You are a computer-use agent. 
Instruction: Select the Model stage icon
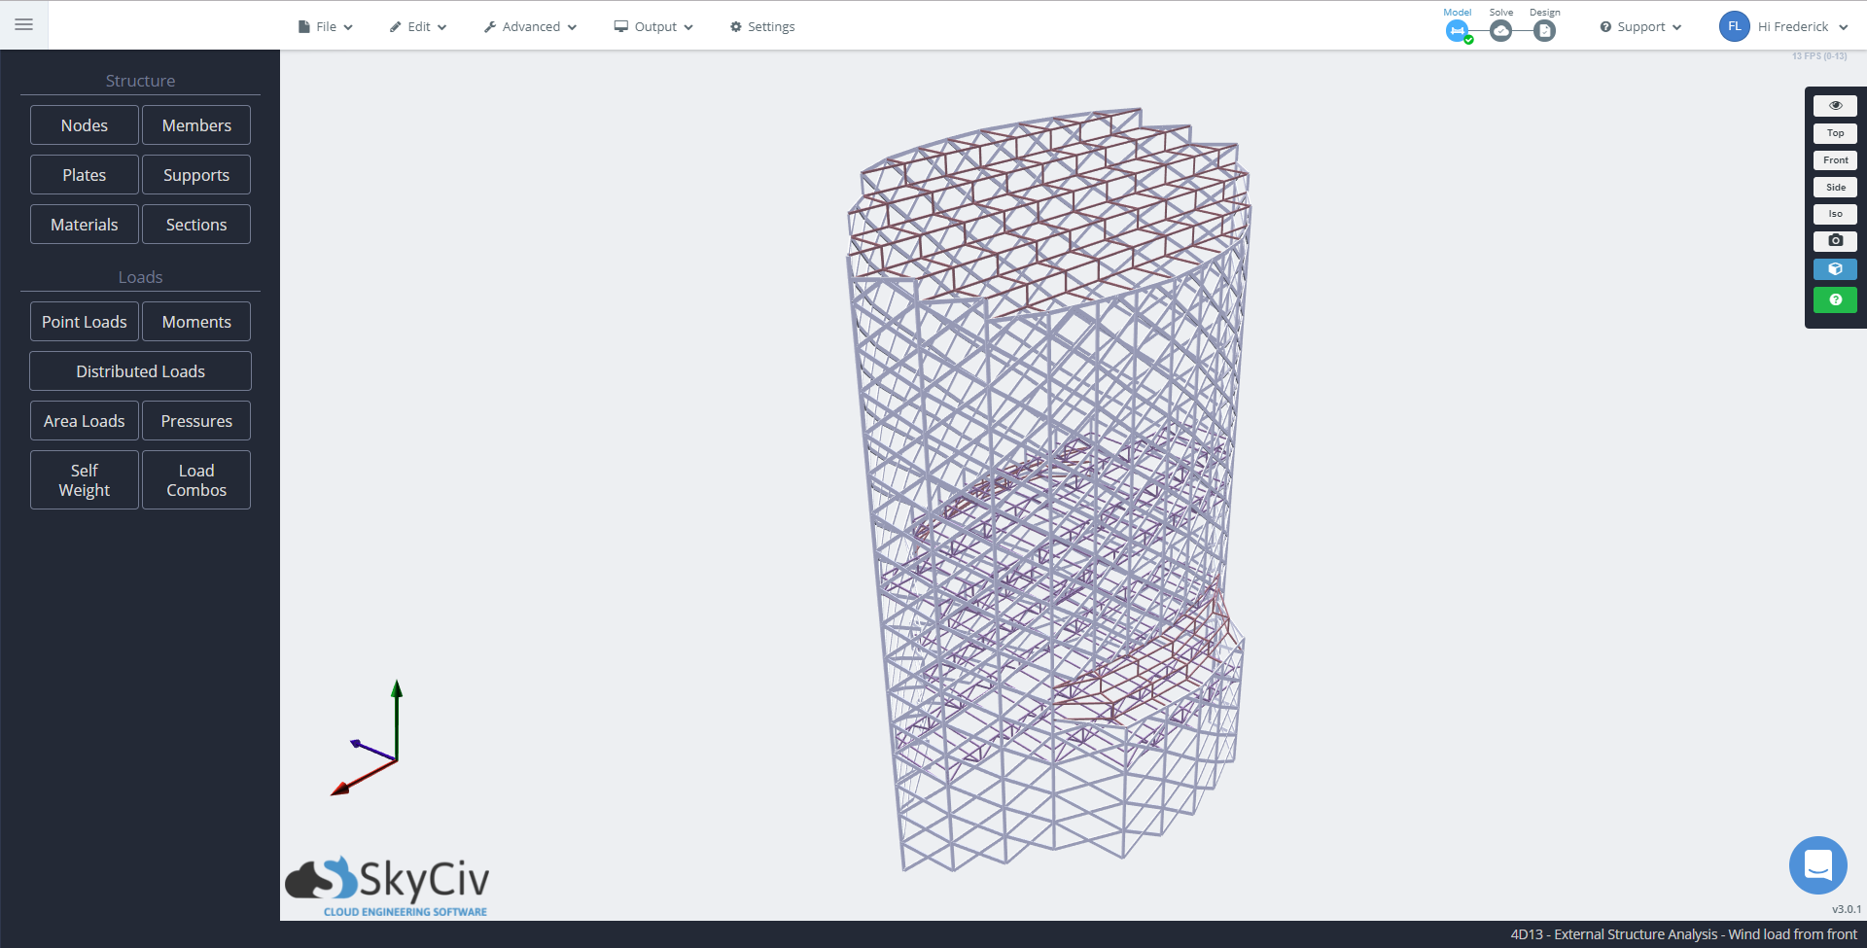[x=1457, y=30]
